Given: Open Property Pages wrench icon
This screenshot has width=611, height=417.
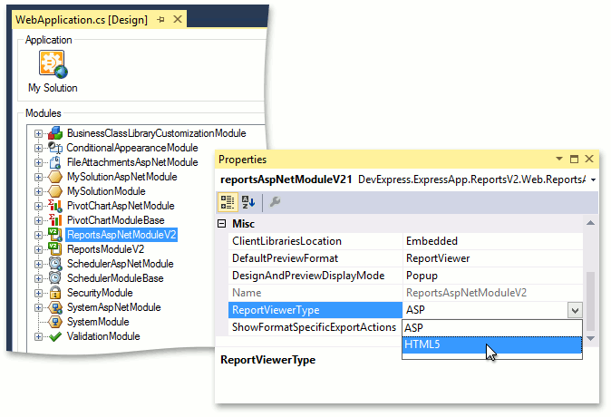Looking at the screenshot, I should [x=275, y=202].
